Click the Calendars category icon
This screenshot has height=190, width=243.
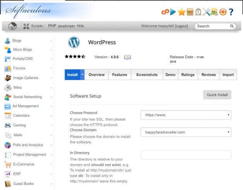tap(8, 116)
